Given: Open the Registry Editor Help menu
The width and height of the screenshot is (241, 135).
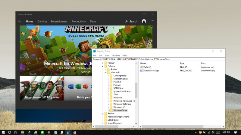Looking at the screenshot, I should [125, 55].
